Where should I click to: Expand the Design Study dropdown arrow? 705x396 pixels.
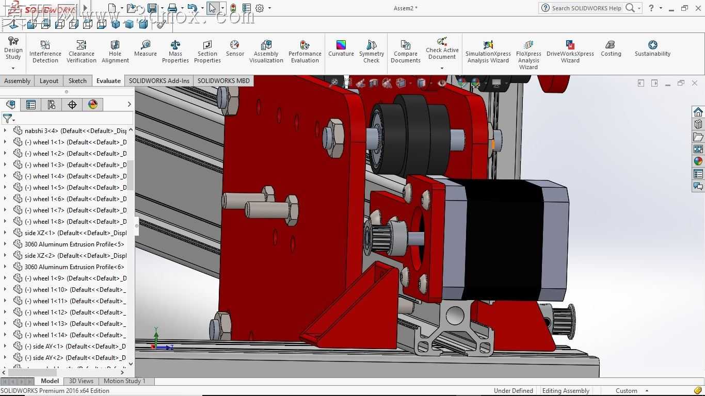point(13,68)
